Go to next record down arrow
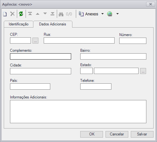 point(45,13)
